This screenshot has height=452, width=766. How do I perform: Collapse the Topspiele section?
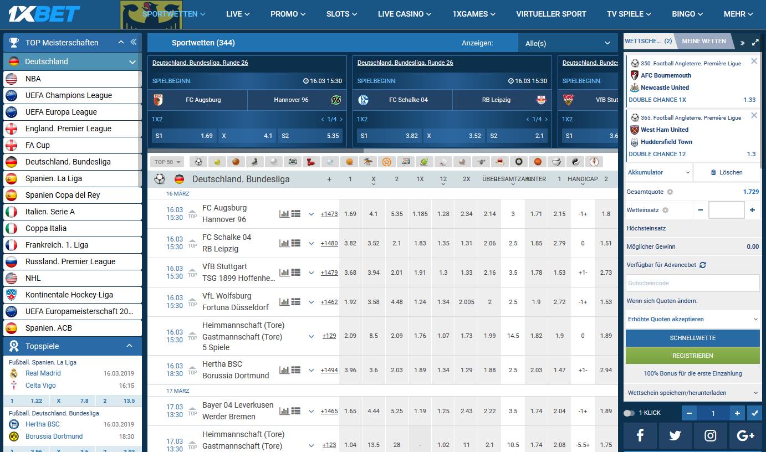pos(129,346)
